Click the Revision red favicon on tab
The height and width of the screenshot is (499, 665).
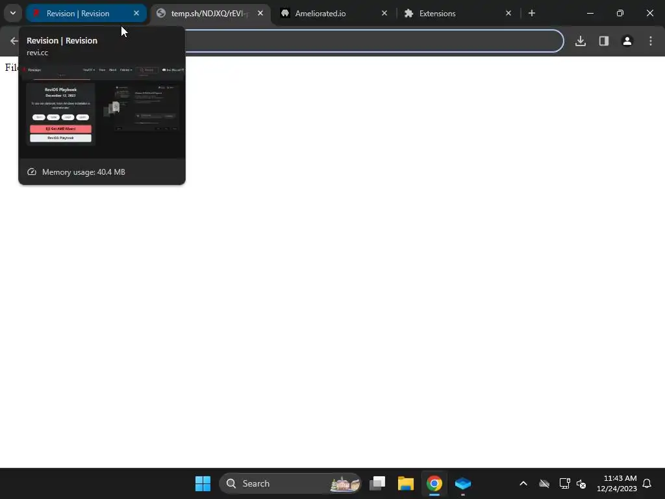click(x=36, y=13)
